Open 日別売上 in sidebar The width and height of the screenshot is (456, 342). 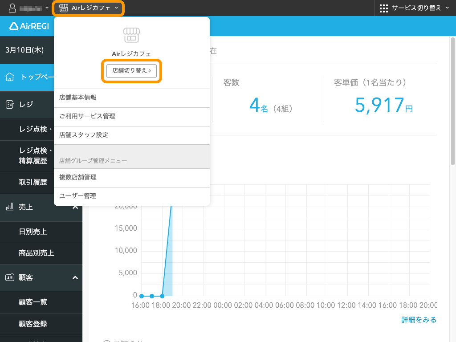pos(41,232)
